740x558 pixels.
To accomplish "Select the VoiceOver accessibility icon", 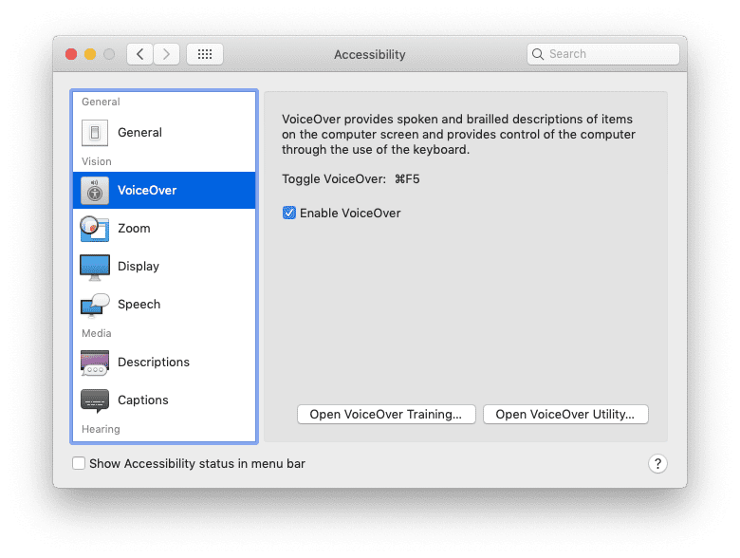I will click(94, 190).
